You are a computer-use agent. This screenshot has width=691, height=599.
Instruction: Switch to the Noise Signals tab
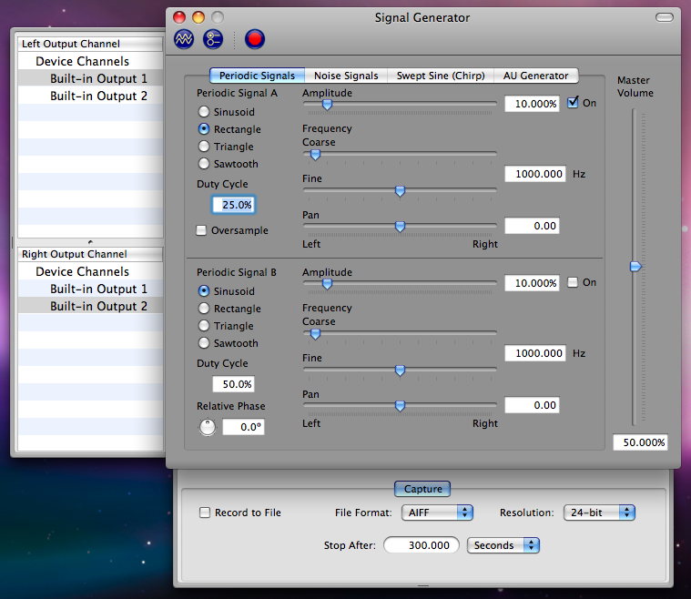(346, 76)
